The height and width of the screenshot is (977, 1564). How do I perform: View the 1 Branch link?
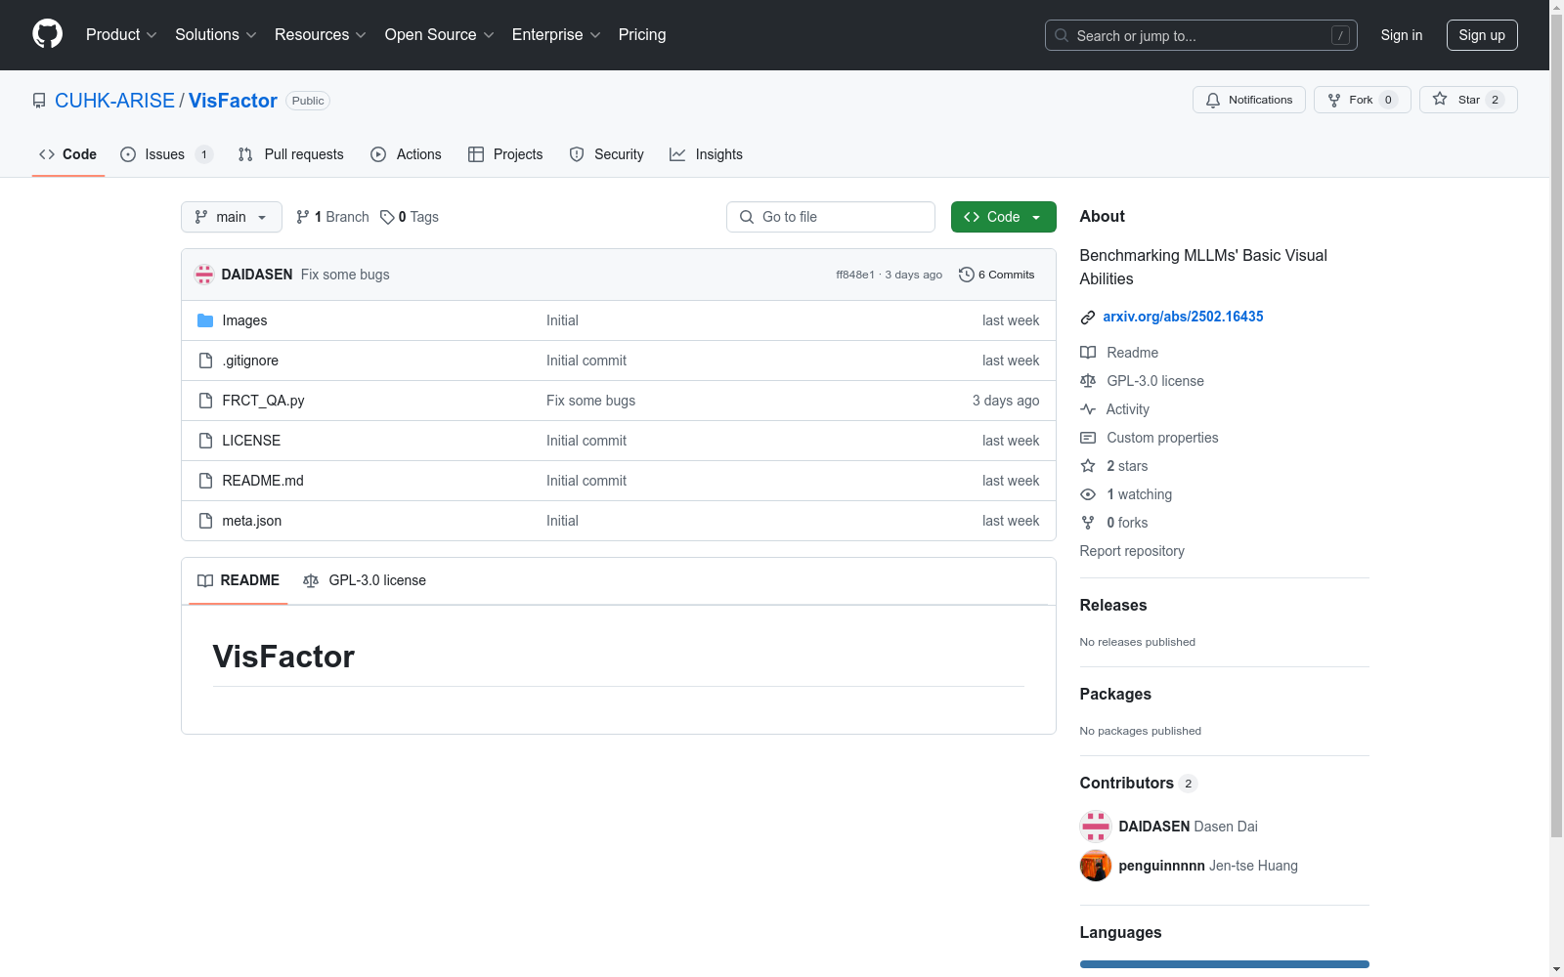coord(332,217)
